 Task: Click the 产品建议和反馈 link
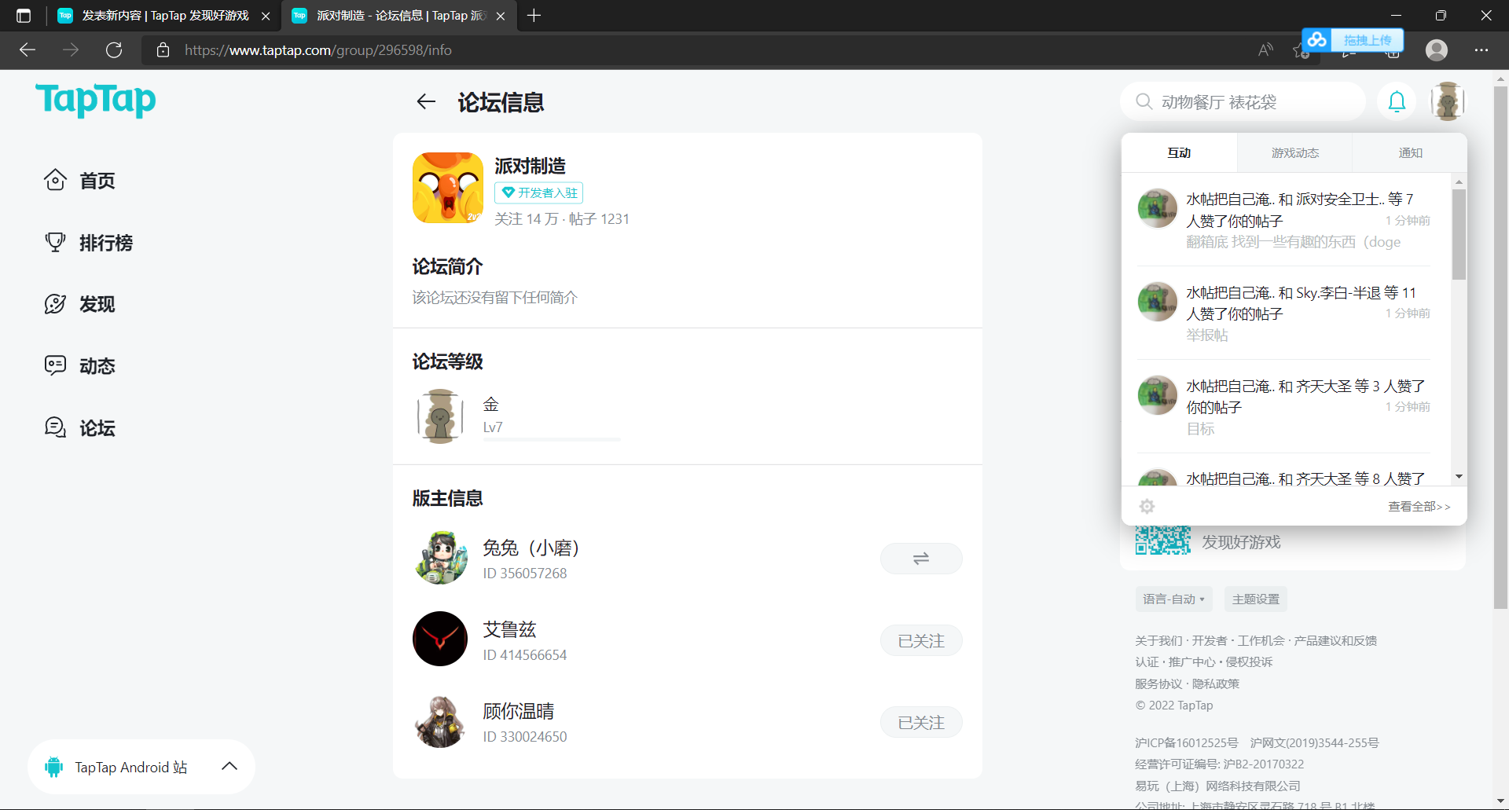click(x=1335, y=640)
